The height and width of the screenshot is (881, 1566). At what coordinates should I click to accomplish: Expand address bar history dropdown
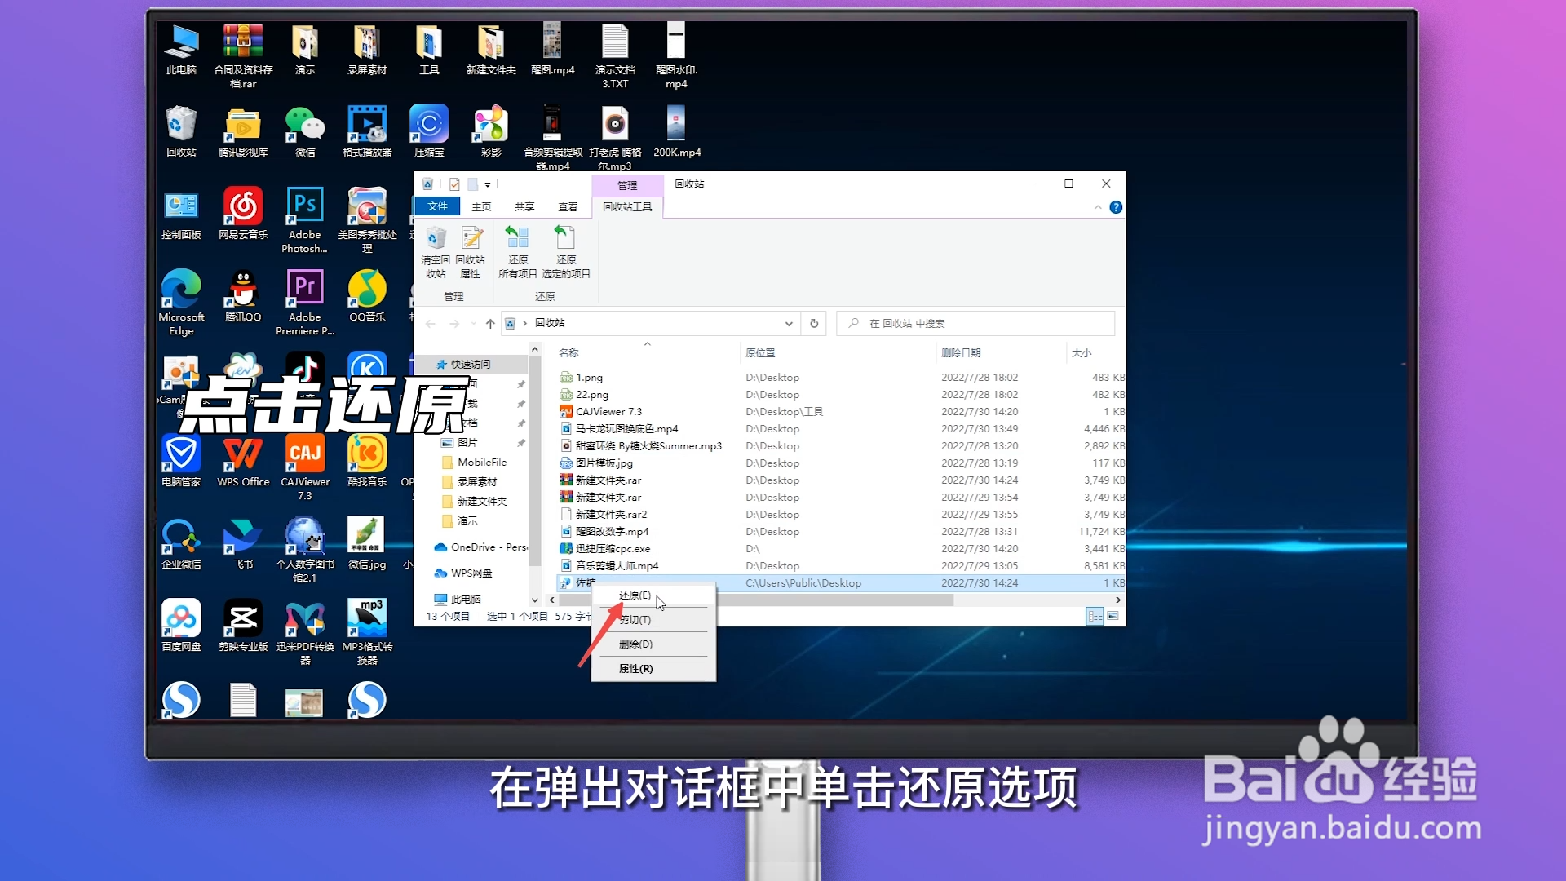(x=788, y=323)
